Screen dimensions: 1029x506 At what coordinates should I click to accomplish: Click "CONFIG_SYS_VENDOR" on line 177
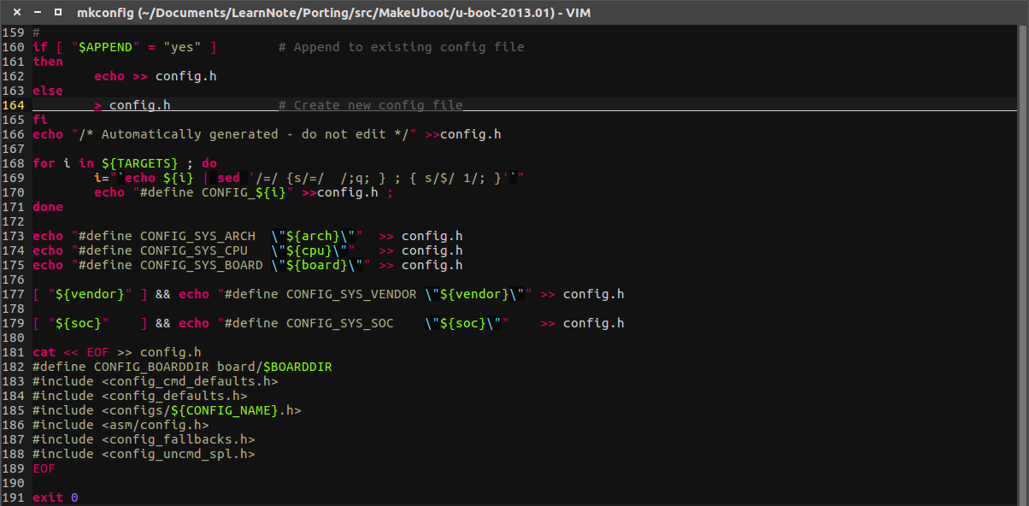351,294
